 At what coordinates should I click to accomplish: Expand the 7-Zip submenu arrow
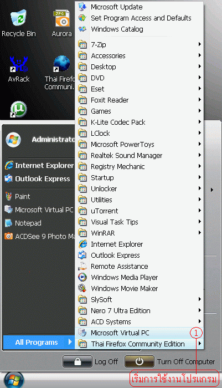199,44
